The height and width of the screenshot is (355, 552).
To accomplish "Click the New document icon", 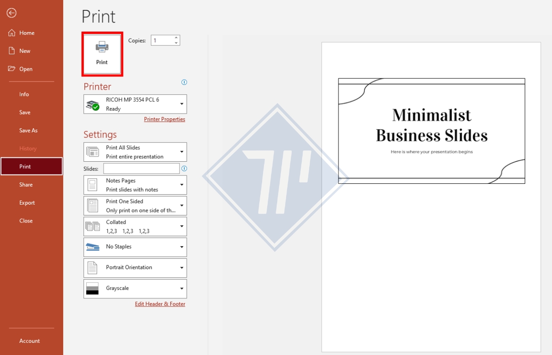I will 12,51.
